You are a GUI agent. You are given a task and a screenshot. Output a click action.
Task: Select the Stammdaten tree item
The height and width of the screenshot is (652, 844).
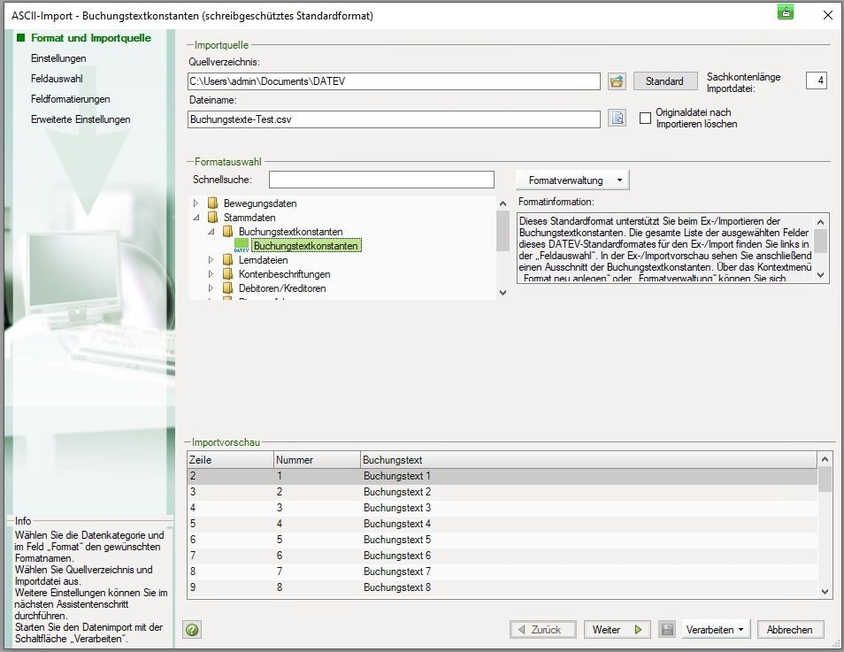tap(249, 217)
